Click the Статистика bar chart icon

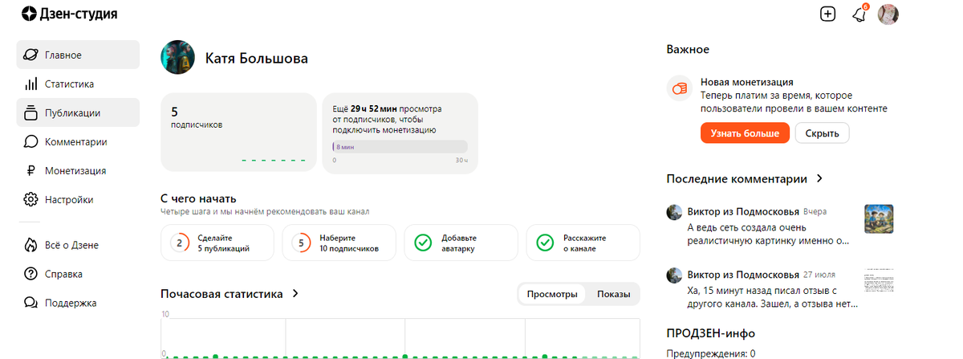tap(31, 84)
